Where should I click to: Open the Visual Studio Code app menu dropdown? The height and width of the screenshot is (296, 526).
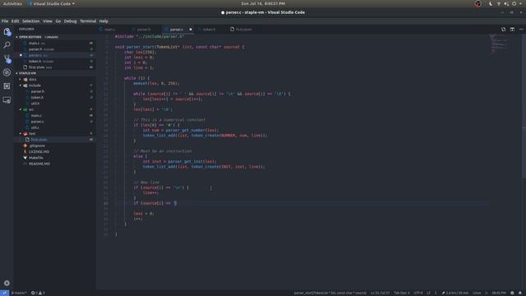pos(52,3)
